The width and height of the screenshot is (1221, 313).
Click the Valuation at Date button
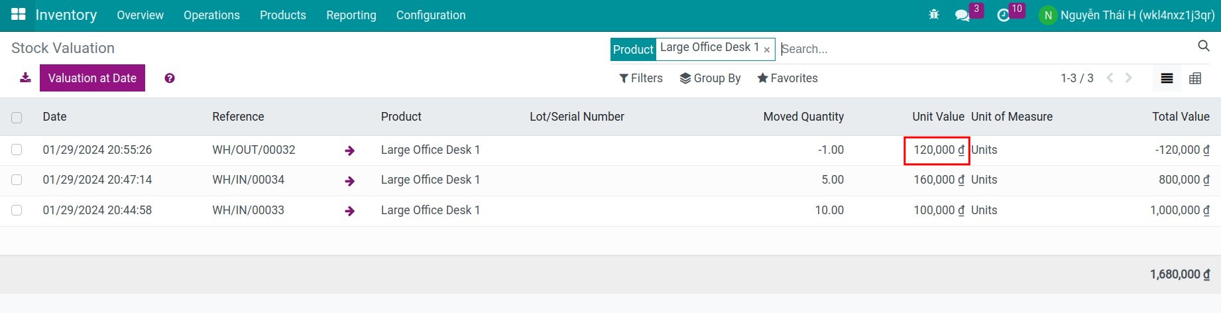tap(92, 78)
